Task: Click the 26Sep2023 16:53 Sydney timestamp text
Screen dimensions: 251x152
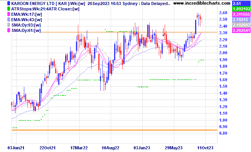Action: click(113, 3)
